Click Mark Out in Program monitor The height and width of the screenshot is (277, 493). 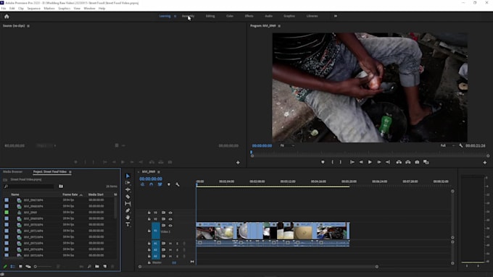[341, 162]
